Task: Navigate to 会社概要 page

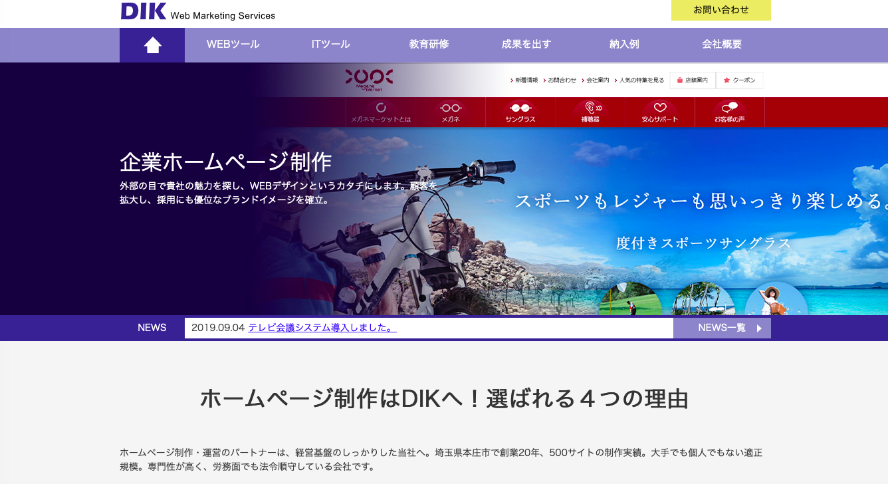Action: [722, 45]
